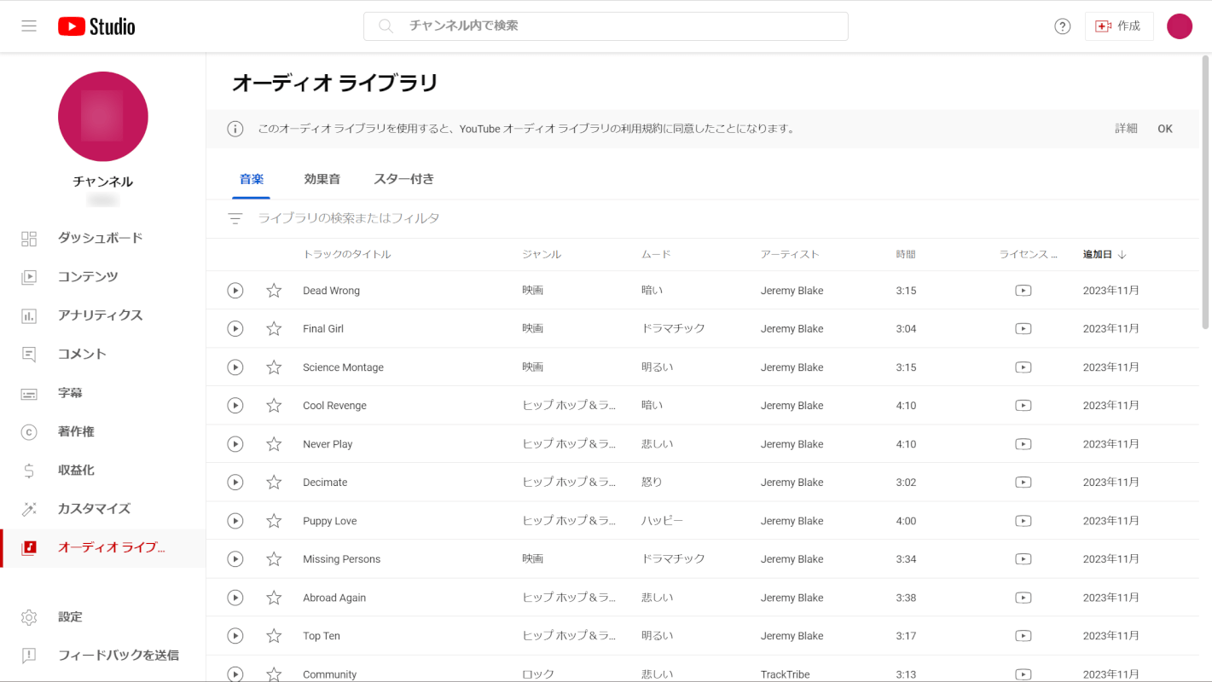The height and width of the screenshot is (682, 1212).
Task: Star the Dead Wrong track
Action: (x=274, y=291)
